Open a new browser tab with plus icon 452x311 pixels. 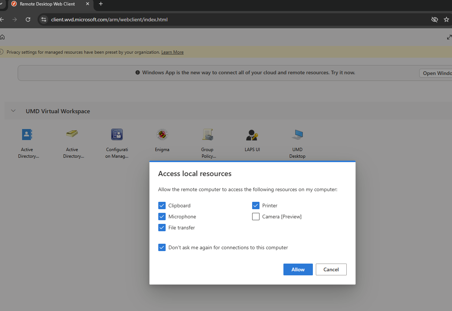101,4
